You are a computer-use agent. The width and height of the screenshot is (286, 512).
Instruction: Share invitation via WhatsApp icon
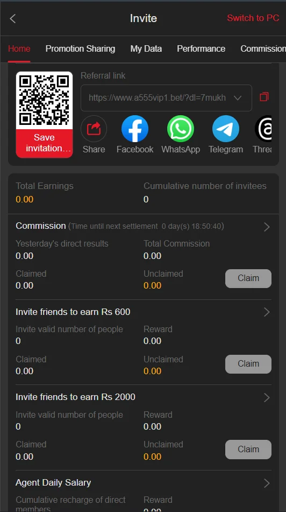pos(180,129)
